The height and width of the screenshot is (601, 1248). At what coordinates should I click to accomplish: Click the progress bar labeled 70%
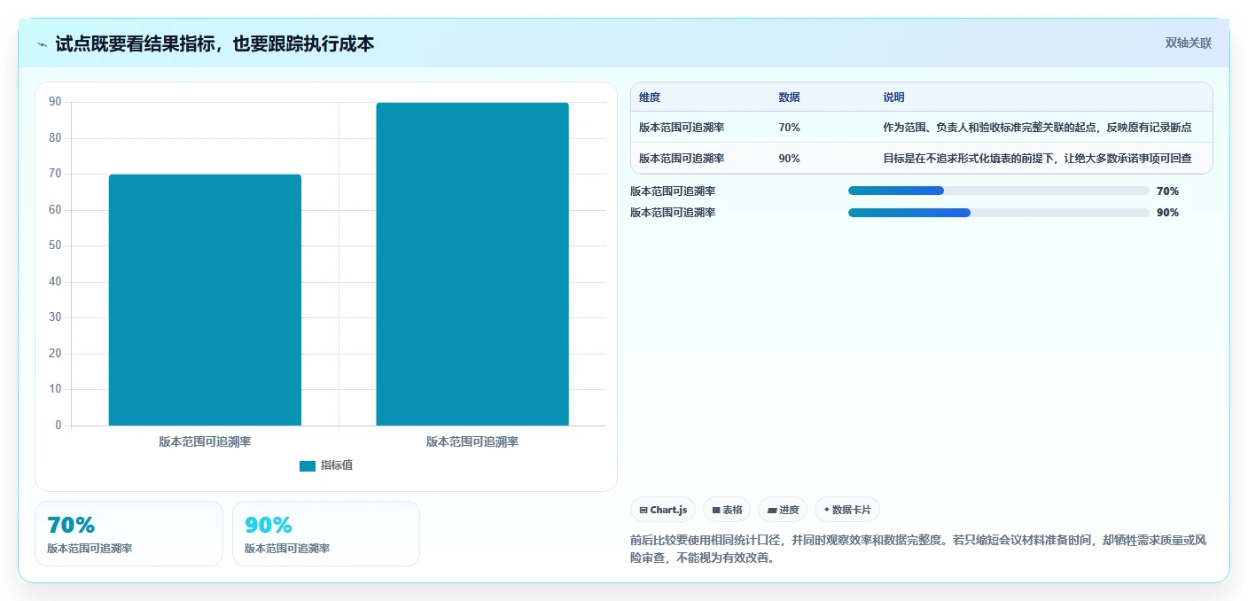pyautogui.click(x=998, y=191)
